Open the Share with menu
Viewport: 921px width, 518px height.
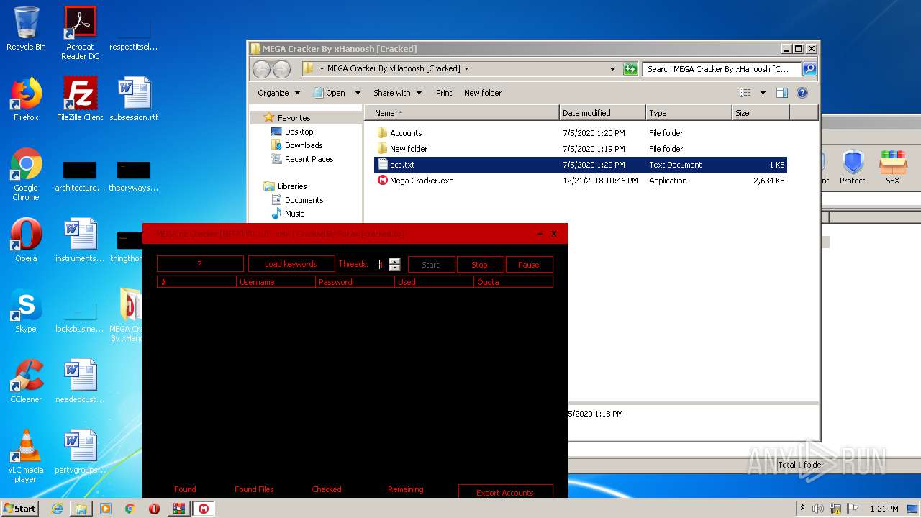coord(397,93)
